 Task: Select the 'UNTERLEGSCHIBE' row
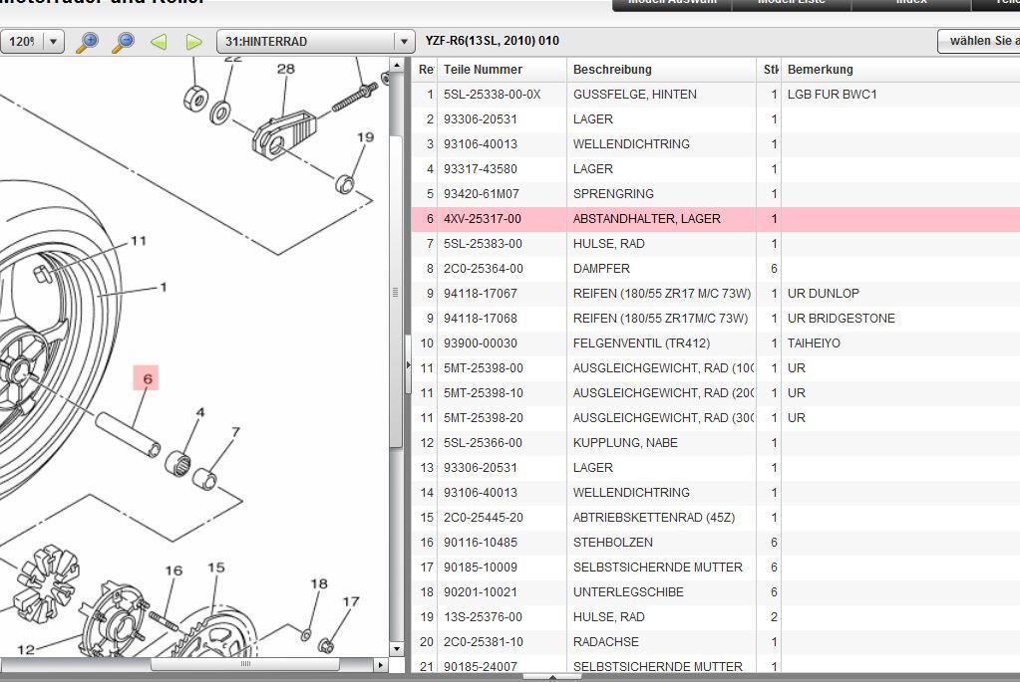[716, 592]
